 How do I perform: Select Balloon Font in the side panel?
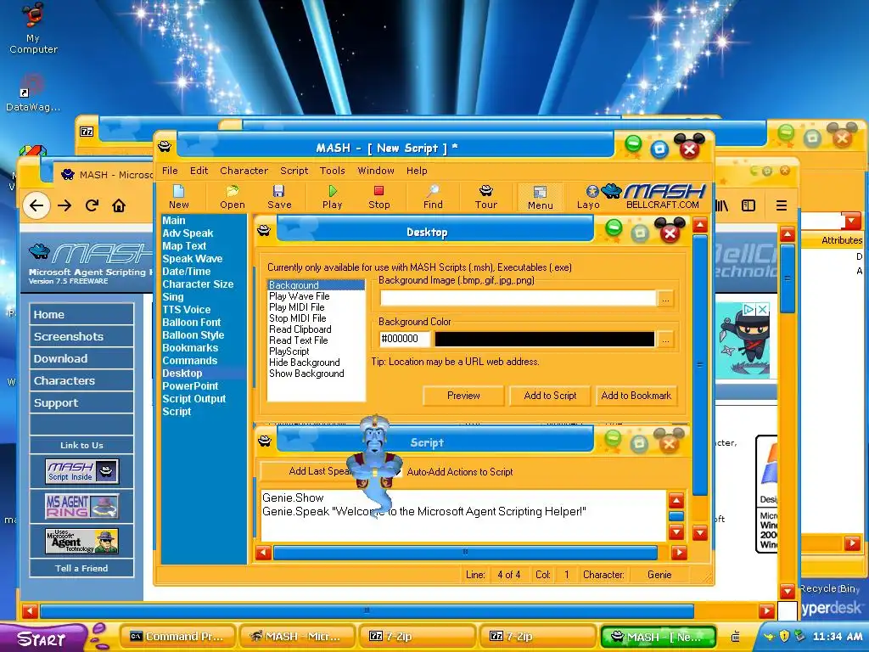tap(191, 323)
